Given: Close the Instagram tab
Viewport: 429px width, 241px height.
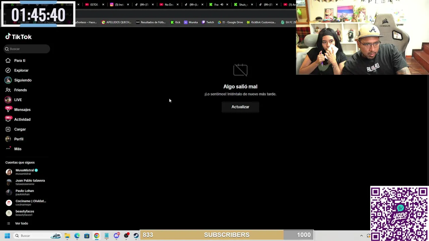Looking at the screenshot, I should [128, 5].
